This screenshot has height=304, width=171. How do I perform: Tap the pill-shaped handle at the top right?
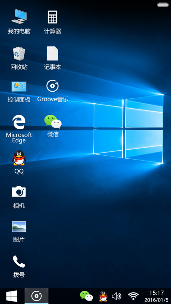[x=163, y=5]
